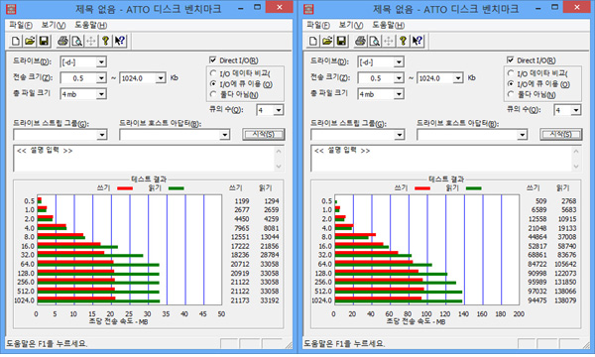
Task: Click Print icon in left window toolbar
Action: [62, 41]
